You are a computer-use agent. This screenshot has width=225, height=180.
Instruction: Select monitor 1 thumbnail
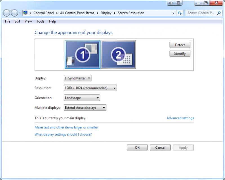pyautogui.click(x=83, y=55)
